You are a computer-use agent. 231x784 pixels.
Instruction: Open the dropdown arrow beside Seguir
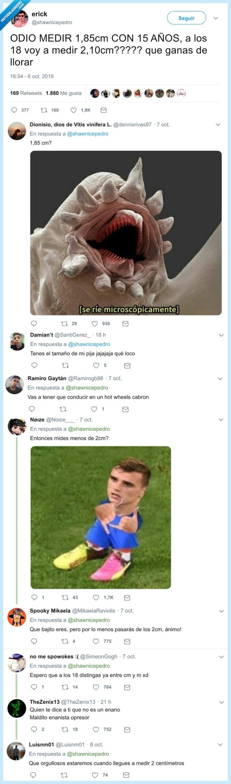point(216,18)
